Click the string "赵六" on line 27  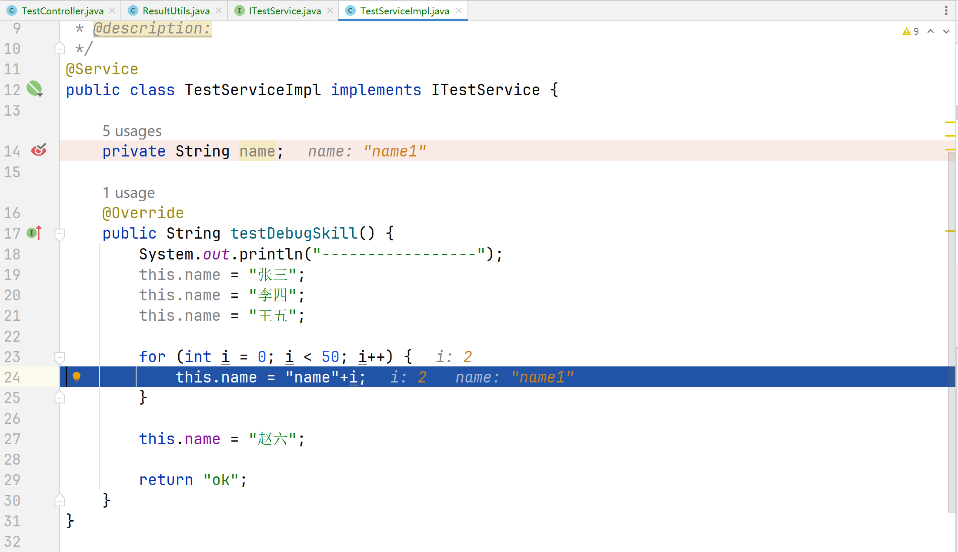coord(273,439)
